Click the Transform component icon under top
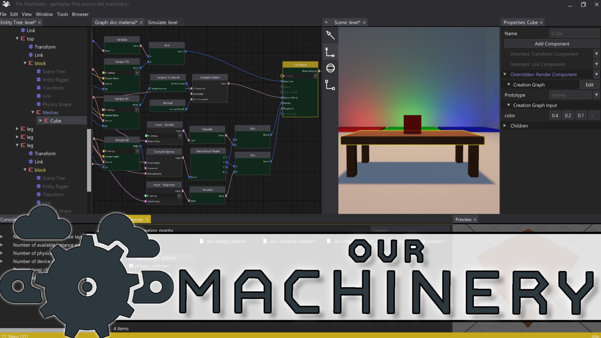 [31, 47]
